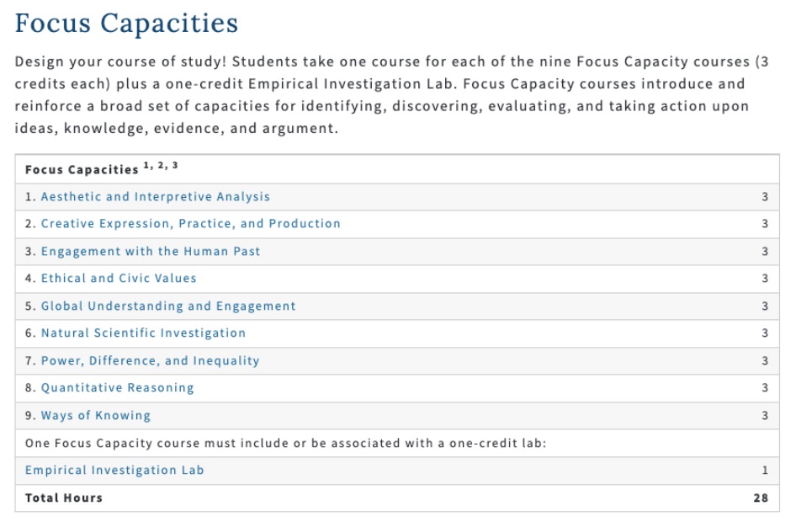The width and height of the screenshot is (796, 522).
Task: Click footnote 2 superscript in table header
Action: pyautogui.click(x=160, y=166)
